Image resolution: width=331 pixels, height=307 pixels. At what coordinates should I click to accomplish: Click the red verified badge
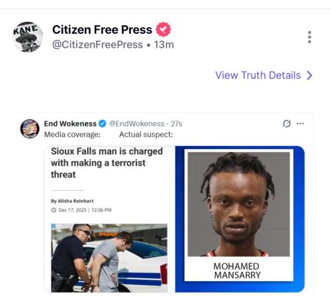pos(164,29)
